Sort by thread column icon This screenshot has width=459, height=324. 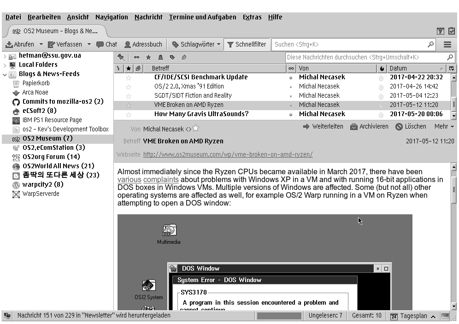[x=118, y=69]
